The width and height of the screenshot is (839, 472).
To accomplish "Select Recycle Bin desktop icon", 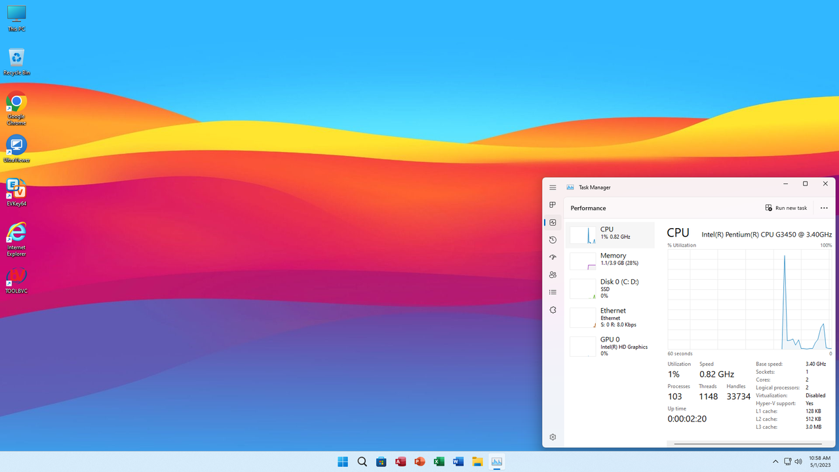I will pos(16,62).
